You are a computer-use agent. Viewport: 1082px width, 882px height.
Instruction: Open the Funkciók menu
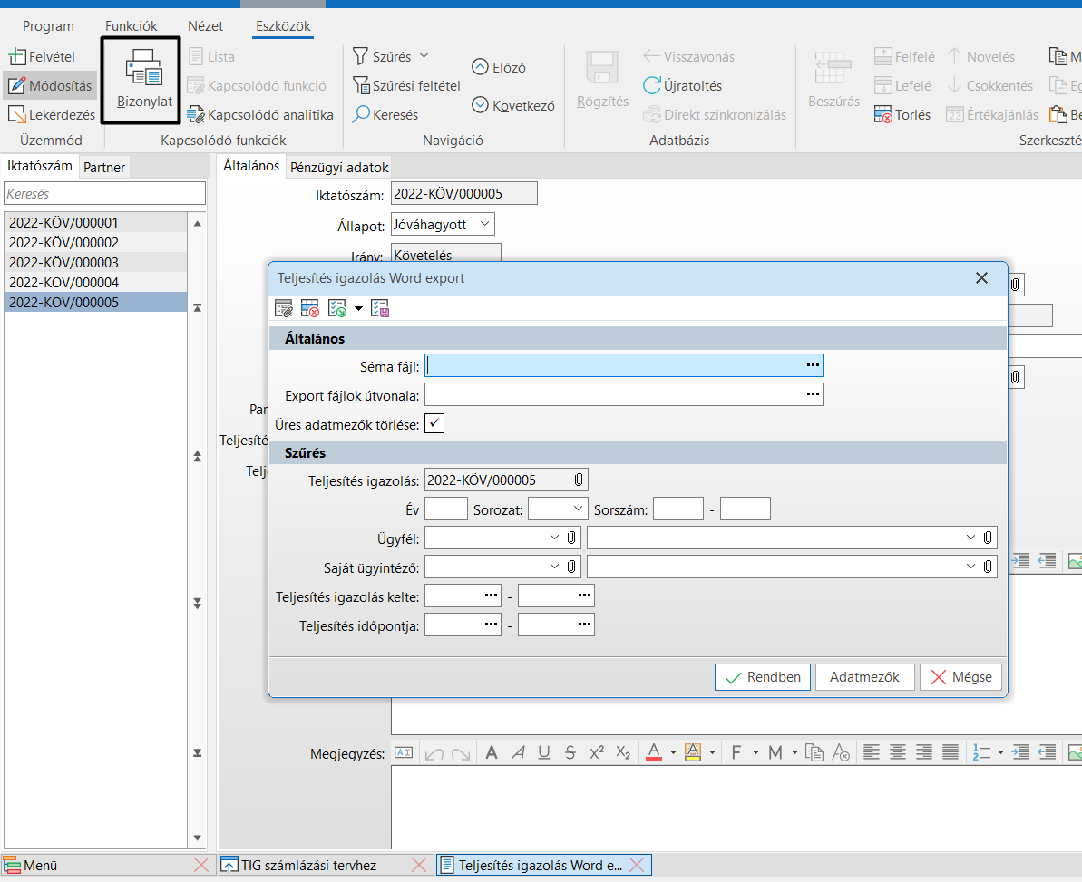click(x=131, y=26)
